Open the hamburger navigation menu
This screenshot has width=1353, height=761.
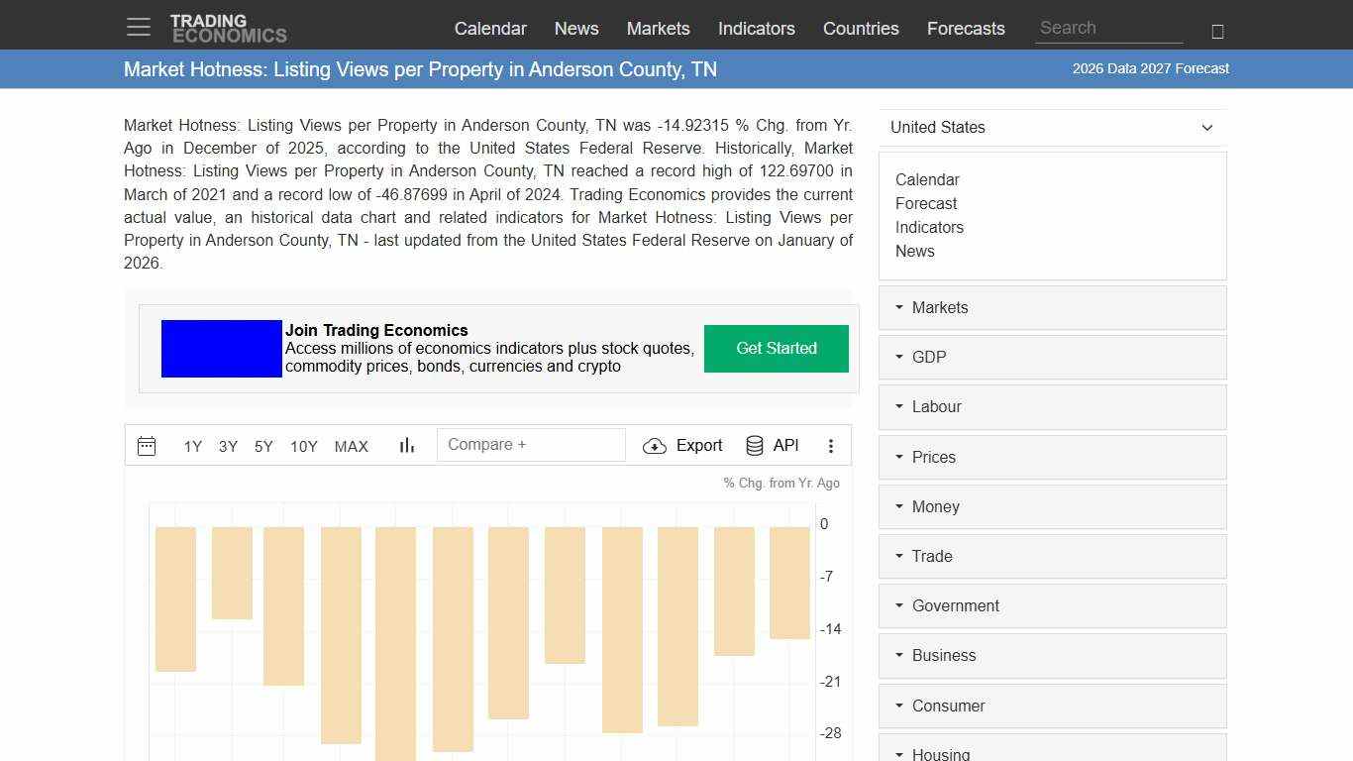138,27
